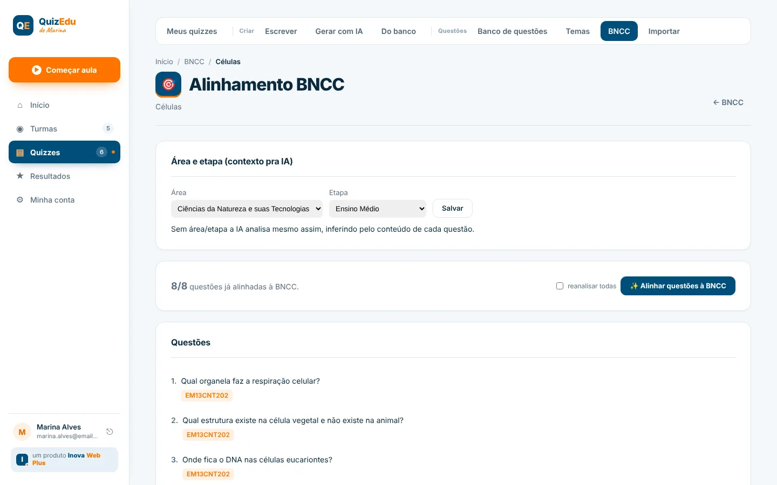Select the BNCC tab
The width and height of the screenshot is (777, 485).
click(x=619, y=31)
